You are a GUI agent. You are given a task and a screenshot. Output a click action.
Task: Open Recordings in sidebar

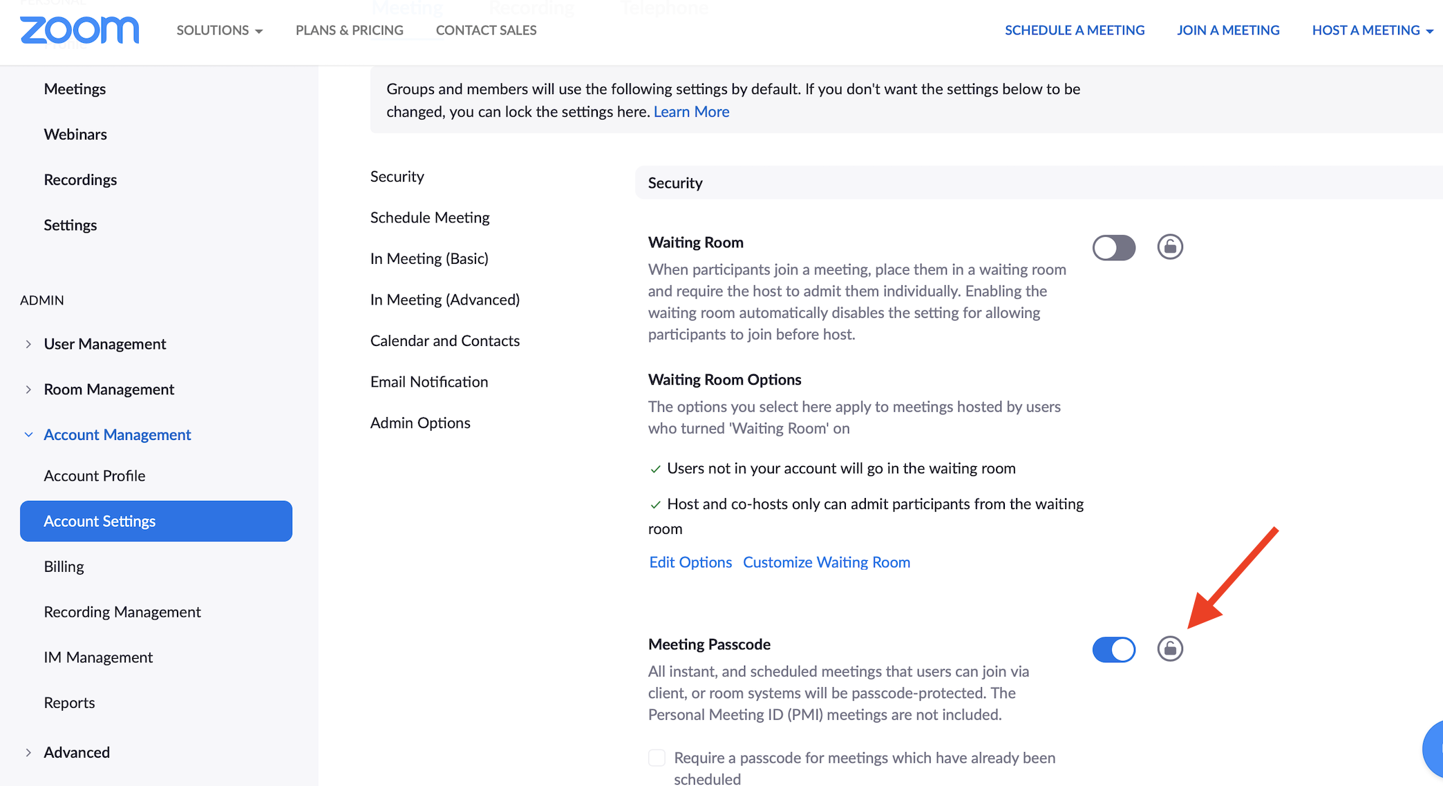click(80, 180)
